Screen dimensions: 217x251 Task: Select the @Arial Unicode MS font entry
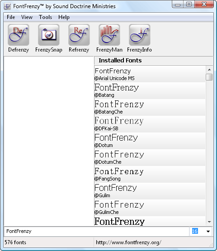click(x=150, y=74)
